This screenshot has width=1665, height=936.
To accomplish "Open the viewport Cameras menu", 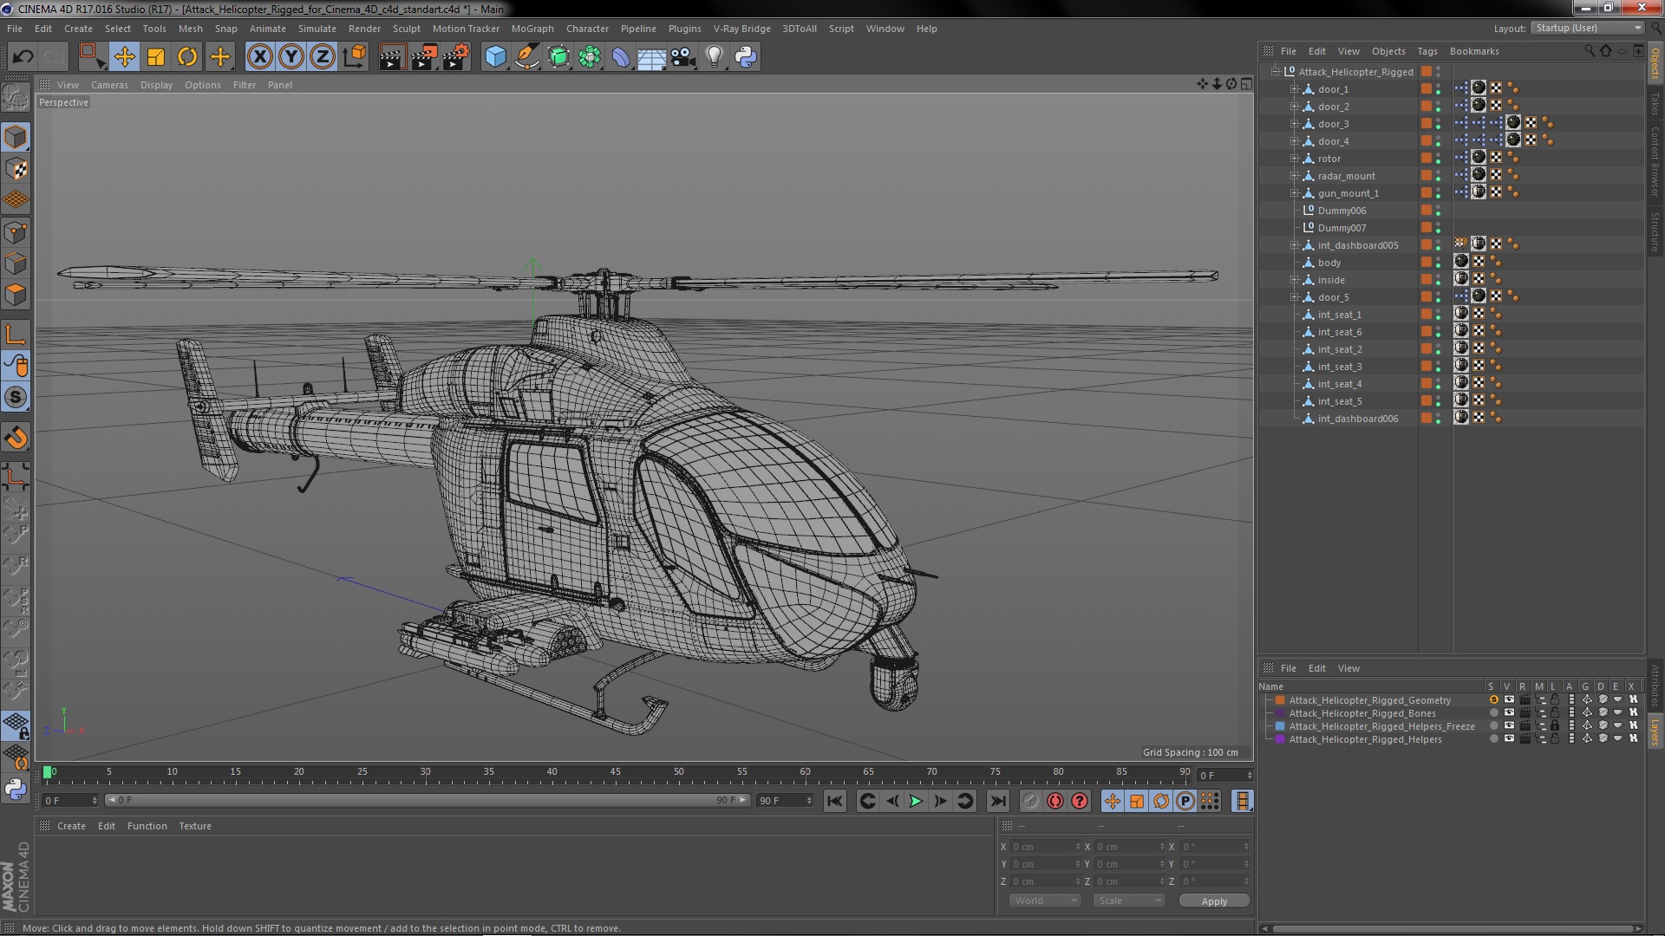I will tap(109, 85).
